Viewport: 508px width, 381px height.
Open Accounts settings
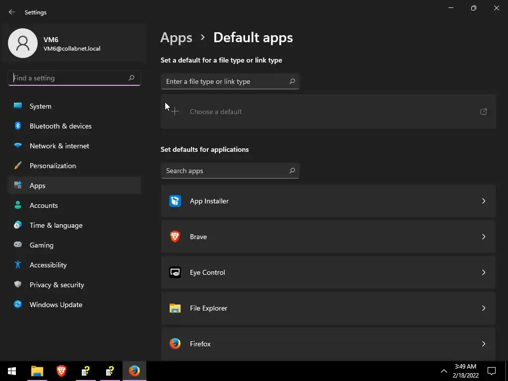[x=75, y=205]
